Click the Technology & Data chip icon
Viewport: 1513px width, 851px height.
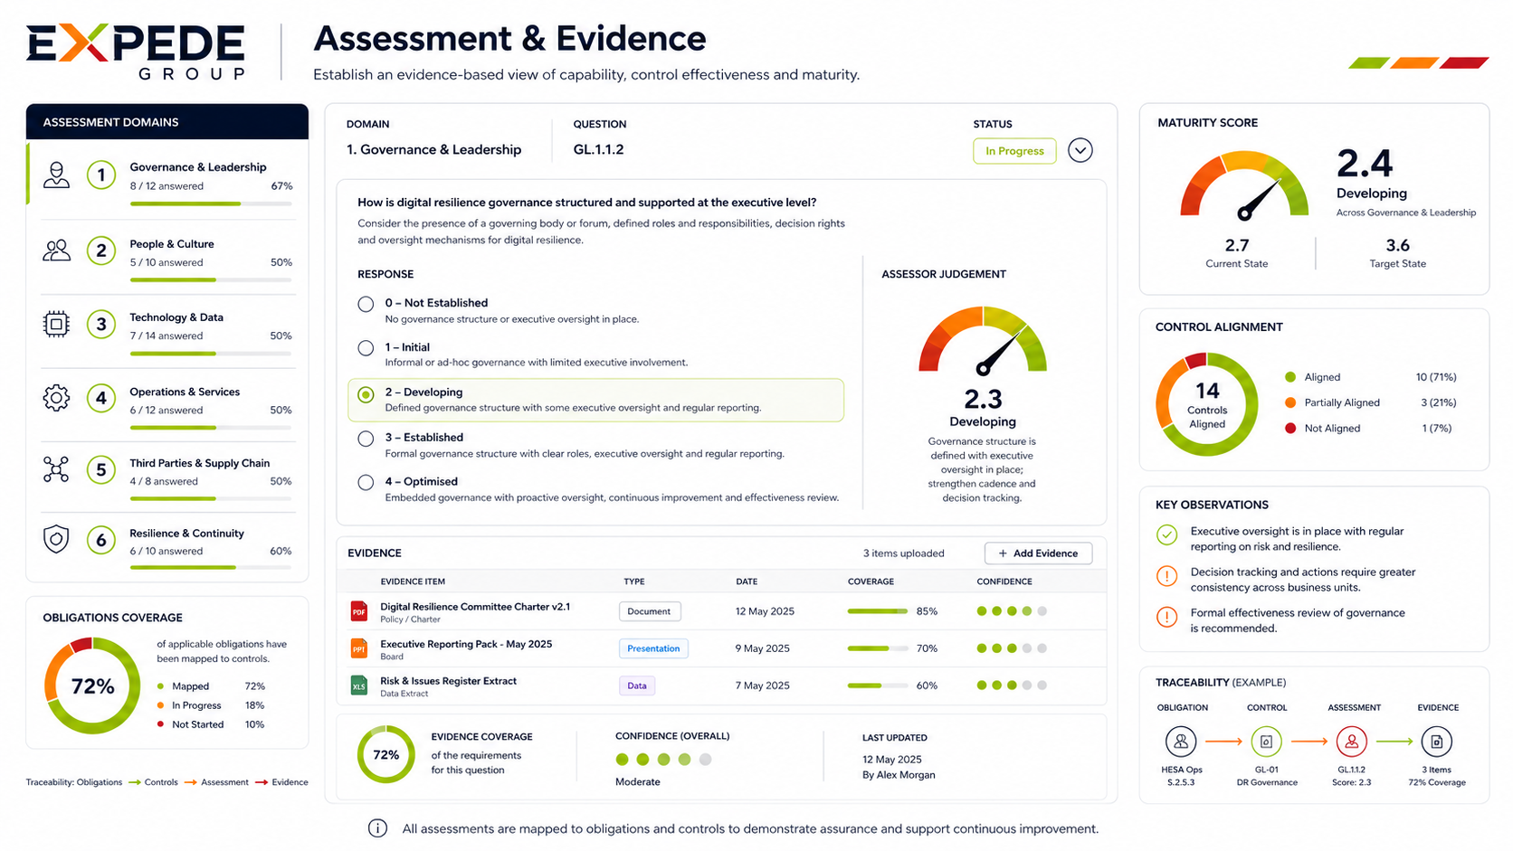click(x=56, y=324)
